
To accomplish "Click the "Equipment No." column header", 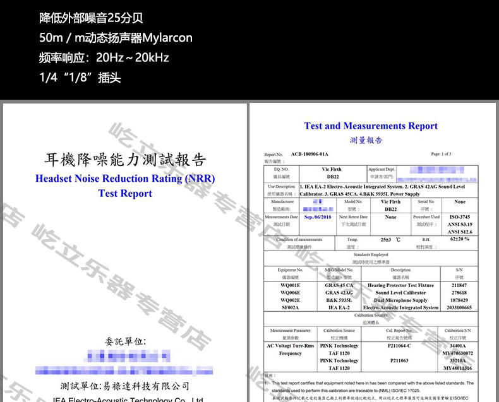I will (290, 269).
